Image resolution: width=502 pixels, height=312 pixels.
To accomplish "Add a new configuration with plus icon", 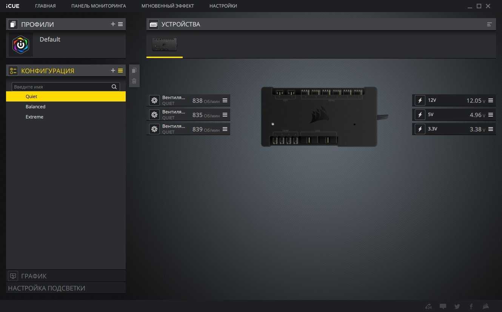I will [x=113, y=71].
